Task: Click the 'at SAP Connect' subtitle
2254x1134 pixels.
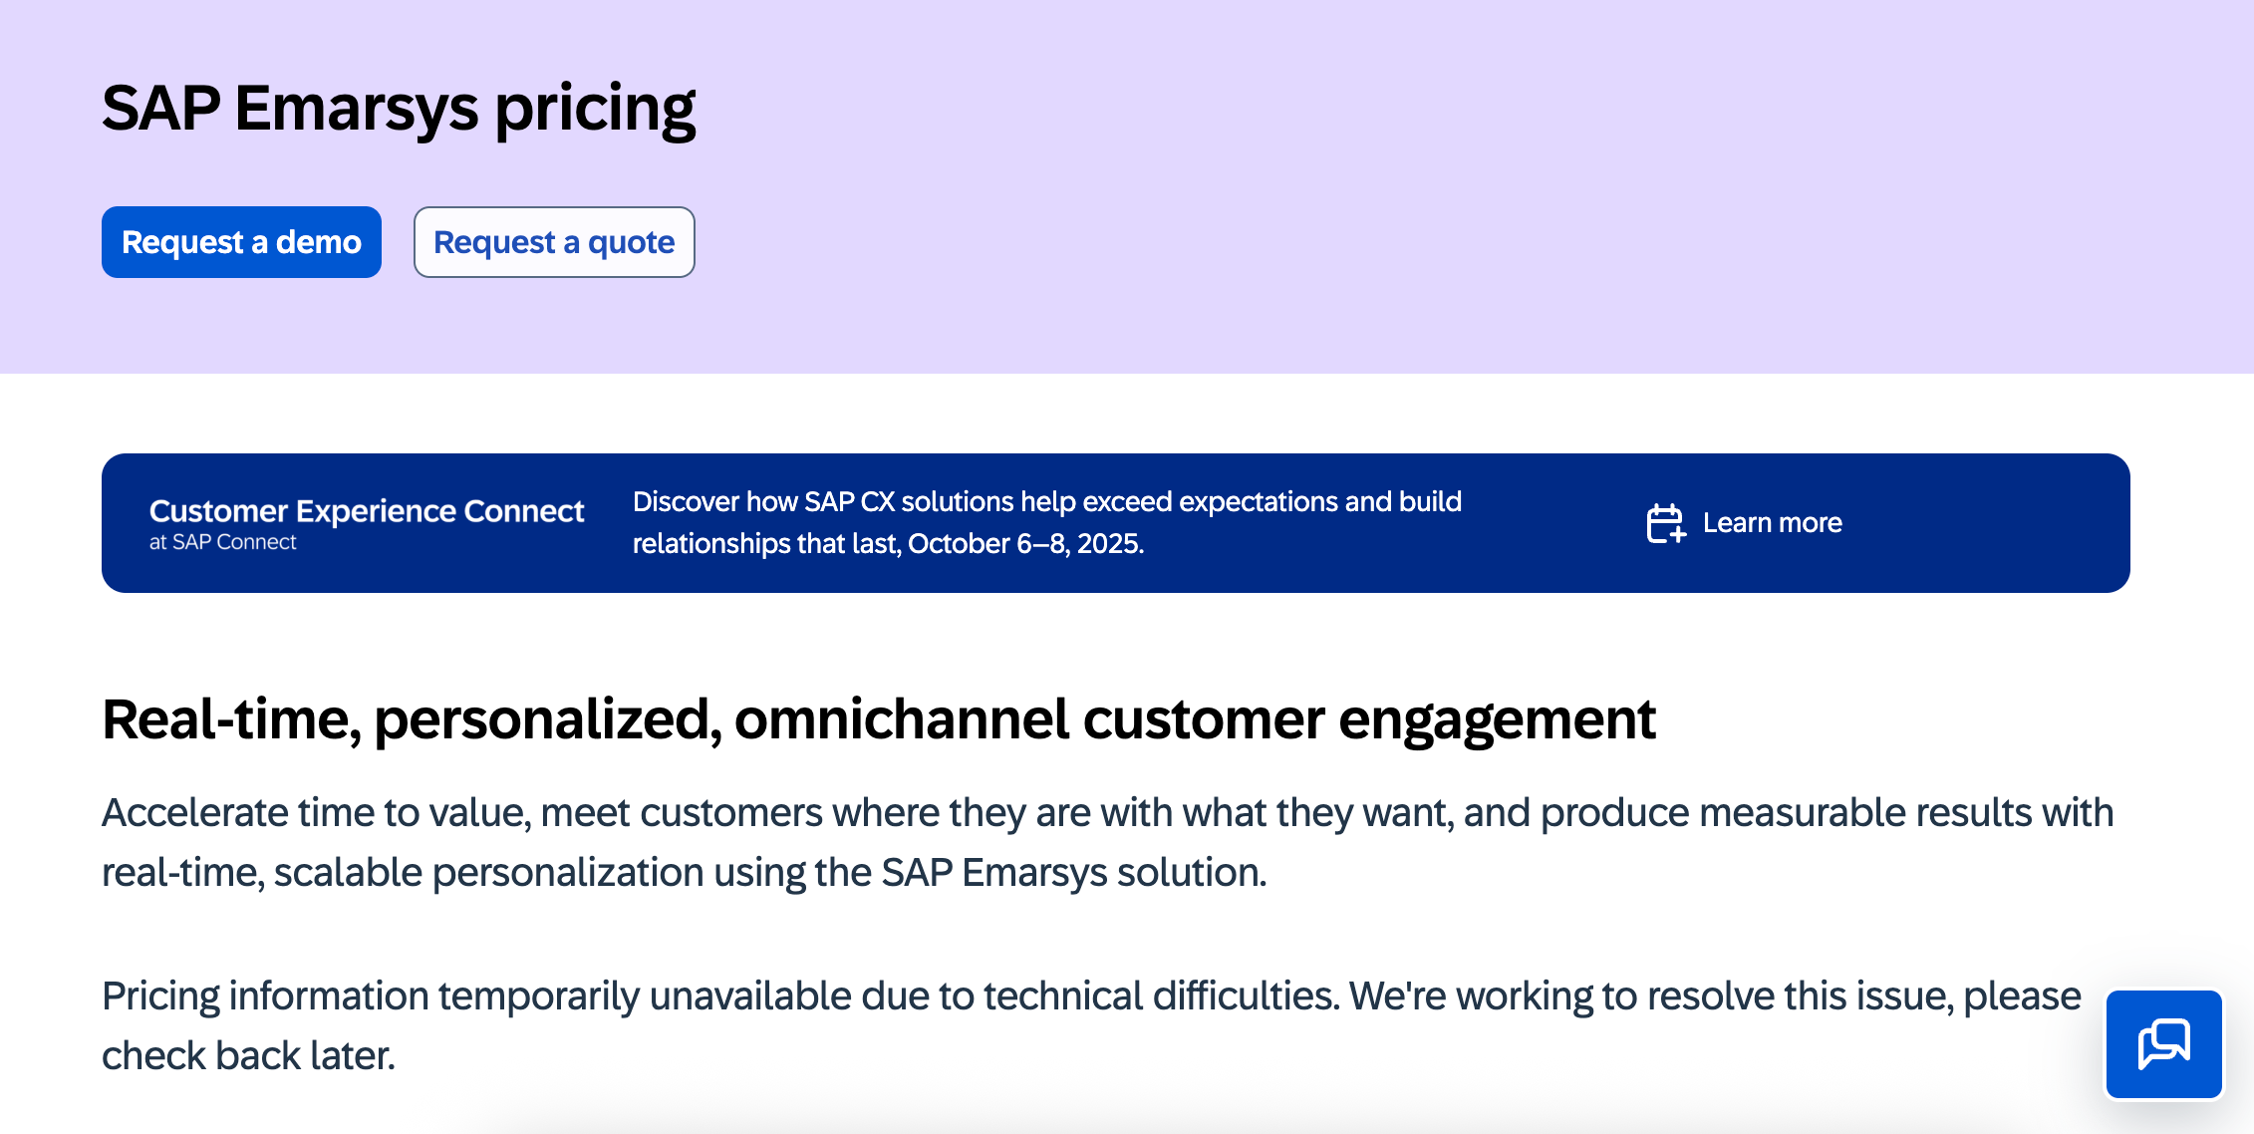Action: (223, 542)
